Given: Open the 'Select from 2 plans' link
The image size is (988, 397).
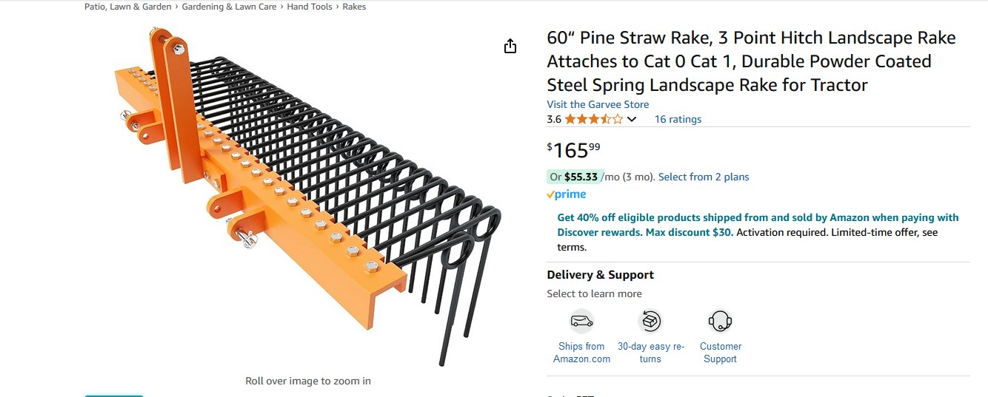Looking at the screenshot, I should (704, 177).
